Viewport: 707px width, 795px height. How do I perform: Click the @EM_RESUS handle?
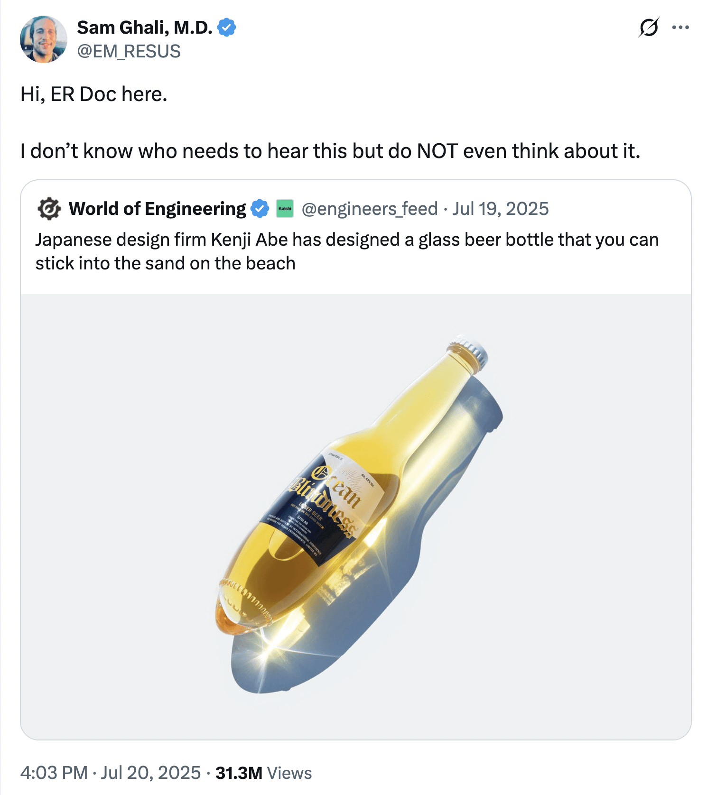point(129,51)
